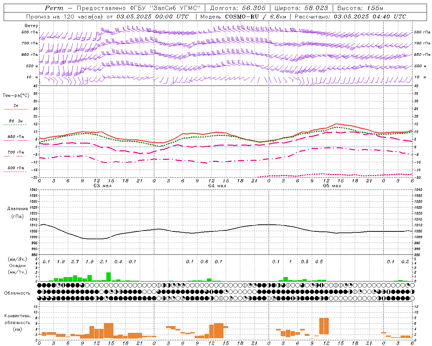Click the "Осадки" precipitation label
The width and height of the screenshot is (432, 346).
[17, 266]
